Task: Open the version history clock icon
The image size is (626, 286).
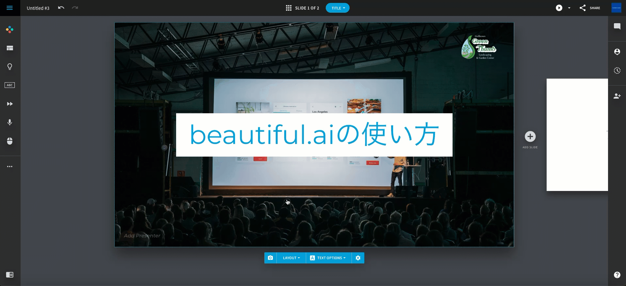Action: (617, 71)
